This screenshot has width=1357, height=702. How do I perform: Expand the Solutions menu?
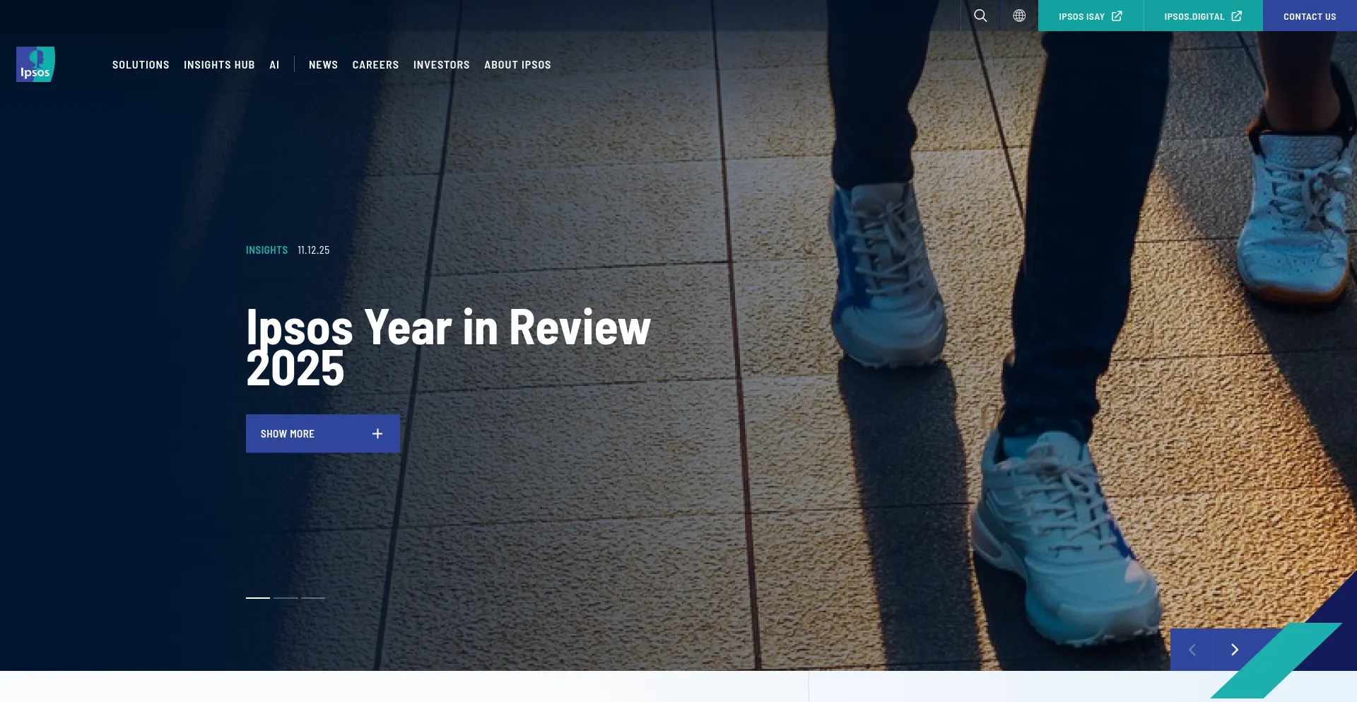coord(141,65)
